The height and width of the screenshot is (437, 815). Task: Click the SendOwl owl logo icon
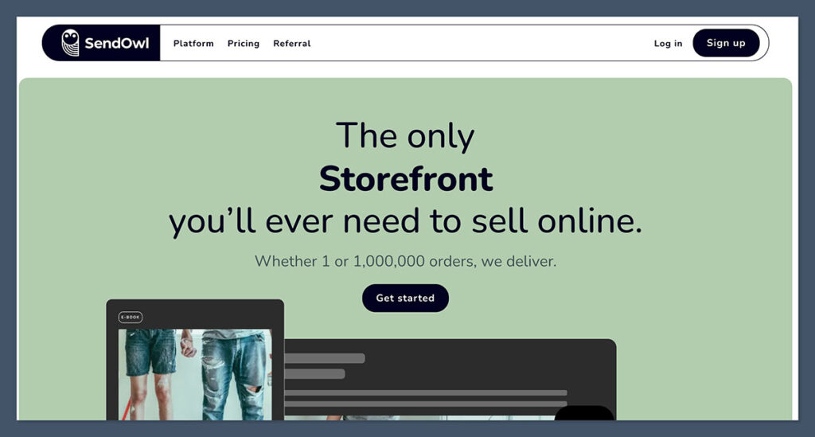(x=71, y=43)
